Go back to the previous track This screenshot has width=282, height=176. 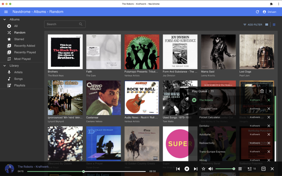click(x=178, y=169)
